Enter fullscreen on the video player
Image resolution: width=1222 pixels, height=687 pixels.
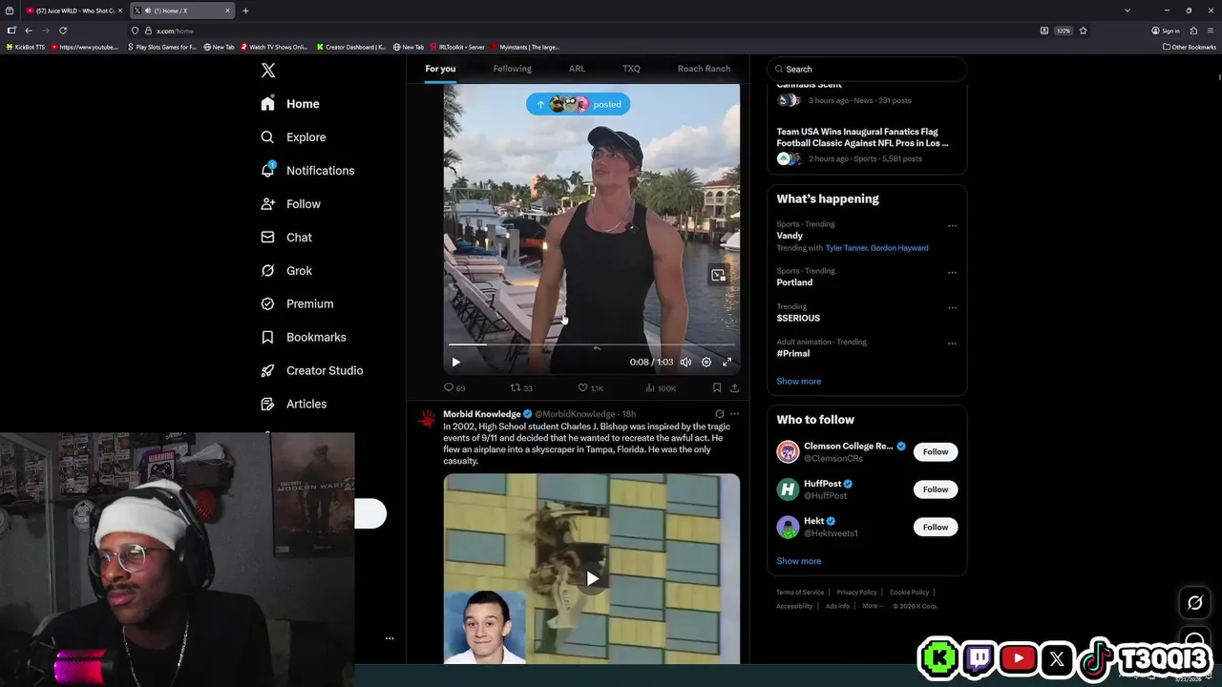[727, 363]
